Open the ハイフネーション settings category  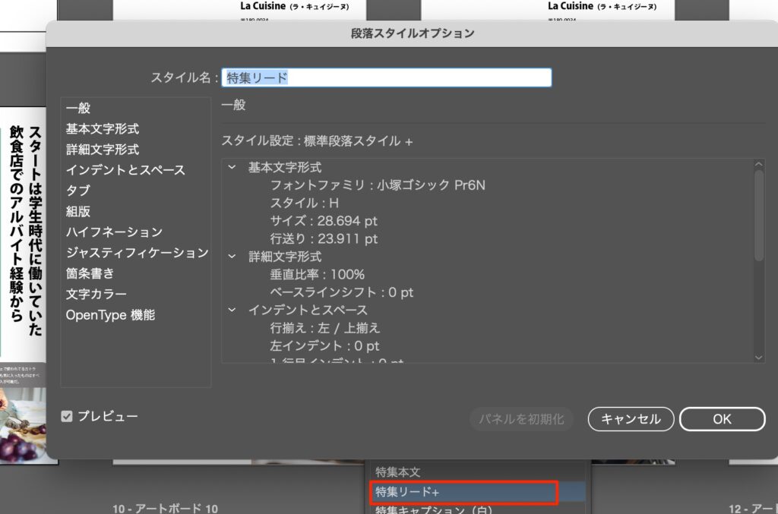pyautogui.click(x=114, y=232)
